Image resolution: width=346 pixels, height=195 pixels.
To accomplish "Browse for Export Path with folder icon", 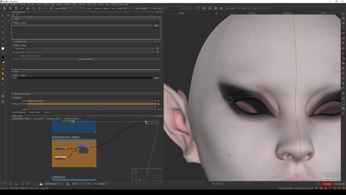I will [x=157, y=49].
